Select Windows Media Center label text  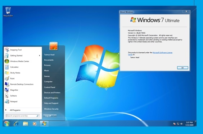coord(19,61)
